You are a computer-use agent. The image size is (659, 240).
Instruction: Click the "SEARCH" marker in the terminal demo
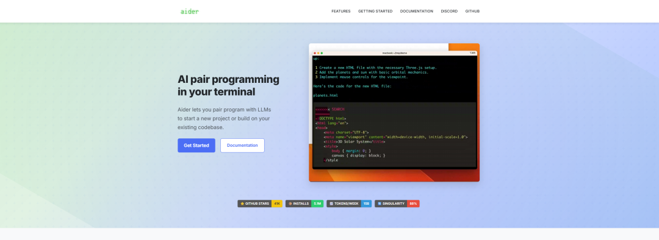(338, 109)
